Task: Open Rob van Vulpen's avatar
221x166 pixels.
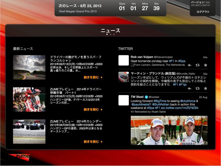Action: [x=124, y=60]
